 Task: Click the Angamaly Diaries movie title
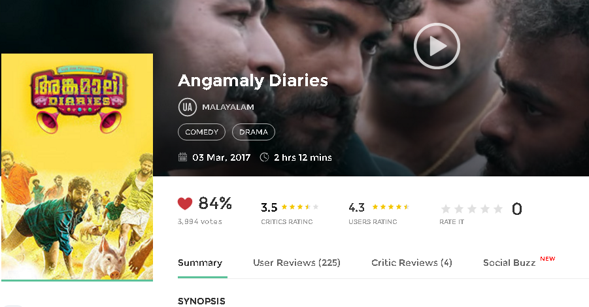253,81
